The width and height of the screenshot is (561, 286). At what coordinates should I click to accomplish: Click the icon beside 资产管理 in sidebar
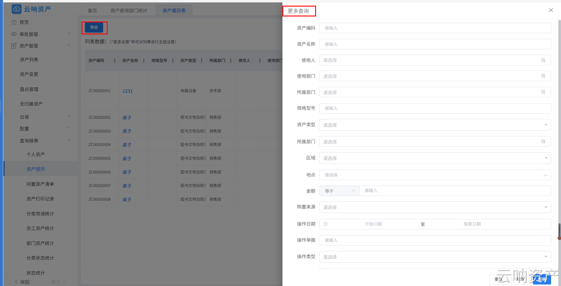tap(14, 46)
